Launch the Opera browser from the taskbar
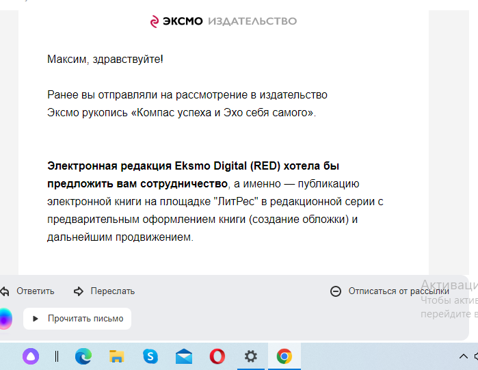This screenshot has width=478, height=370. pos(217,356)
